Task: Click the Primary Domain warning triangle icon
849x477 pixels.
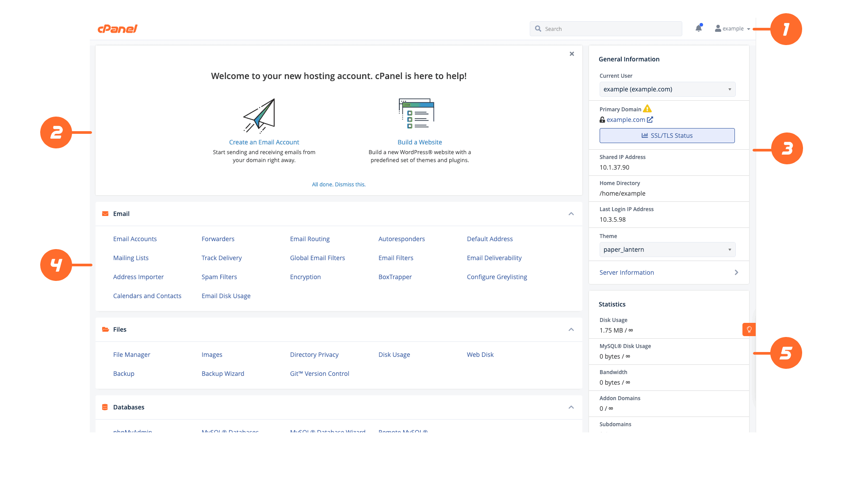Action: (x=647, y=109)
